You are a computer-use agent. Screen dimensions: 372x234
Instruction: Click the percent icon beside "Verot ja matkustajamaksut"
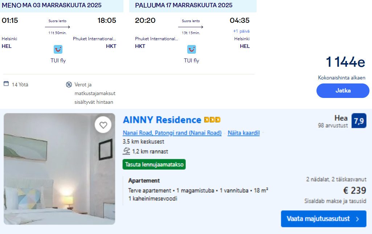click(x=69, y=84)
